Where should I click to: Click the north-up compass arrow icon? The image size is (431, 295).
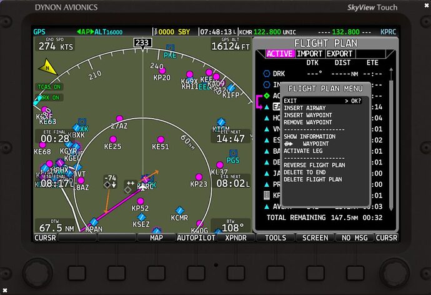pos(47,67)
